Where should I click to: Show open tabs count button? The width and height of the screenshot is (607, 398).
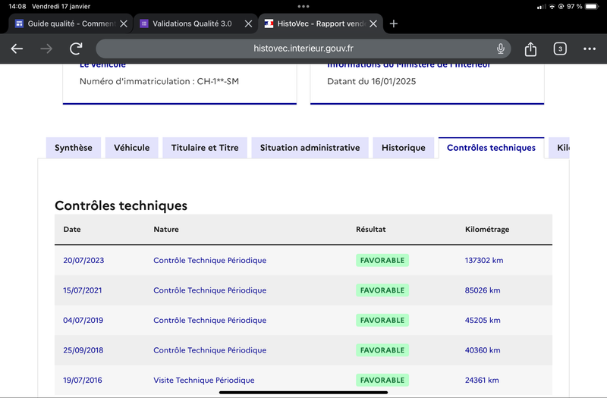click(560, 49)
